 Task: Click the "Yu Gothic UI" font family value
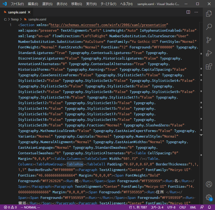[144, 42]
